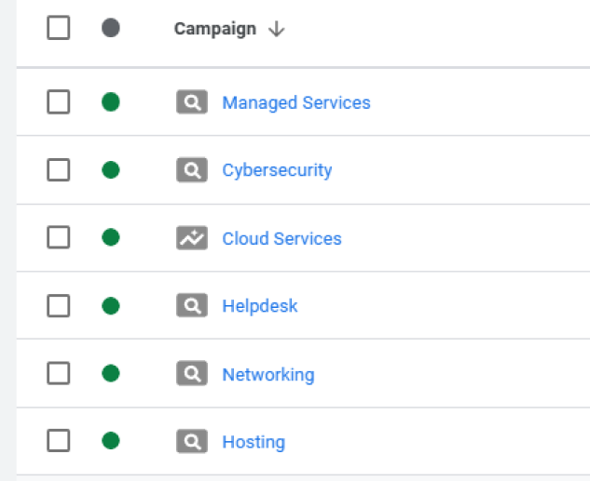590x481 pixels.
Task: Open status dropdown for Helpdesk green dot
Action: [x=111, y=306]
